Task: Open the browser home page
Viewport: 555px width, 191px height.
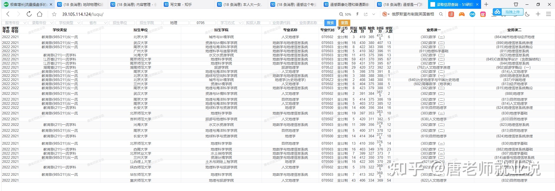Action: 39,14
